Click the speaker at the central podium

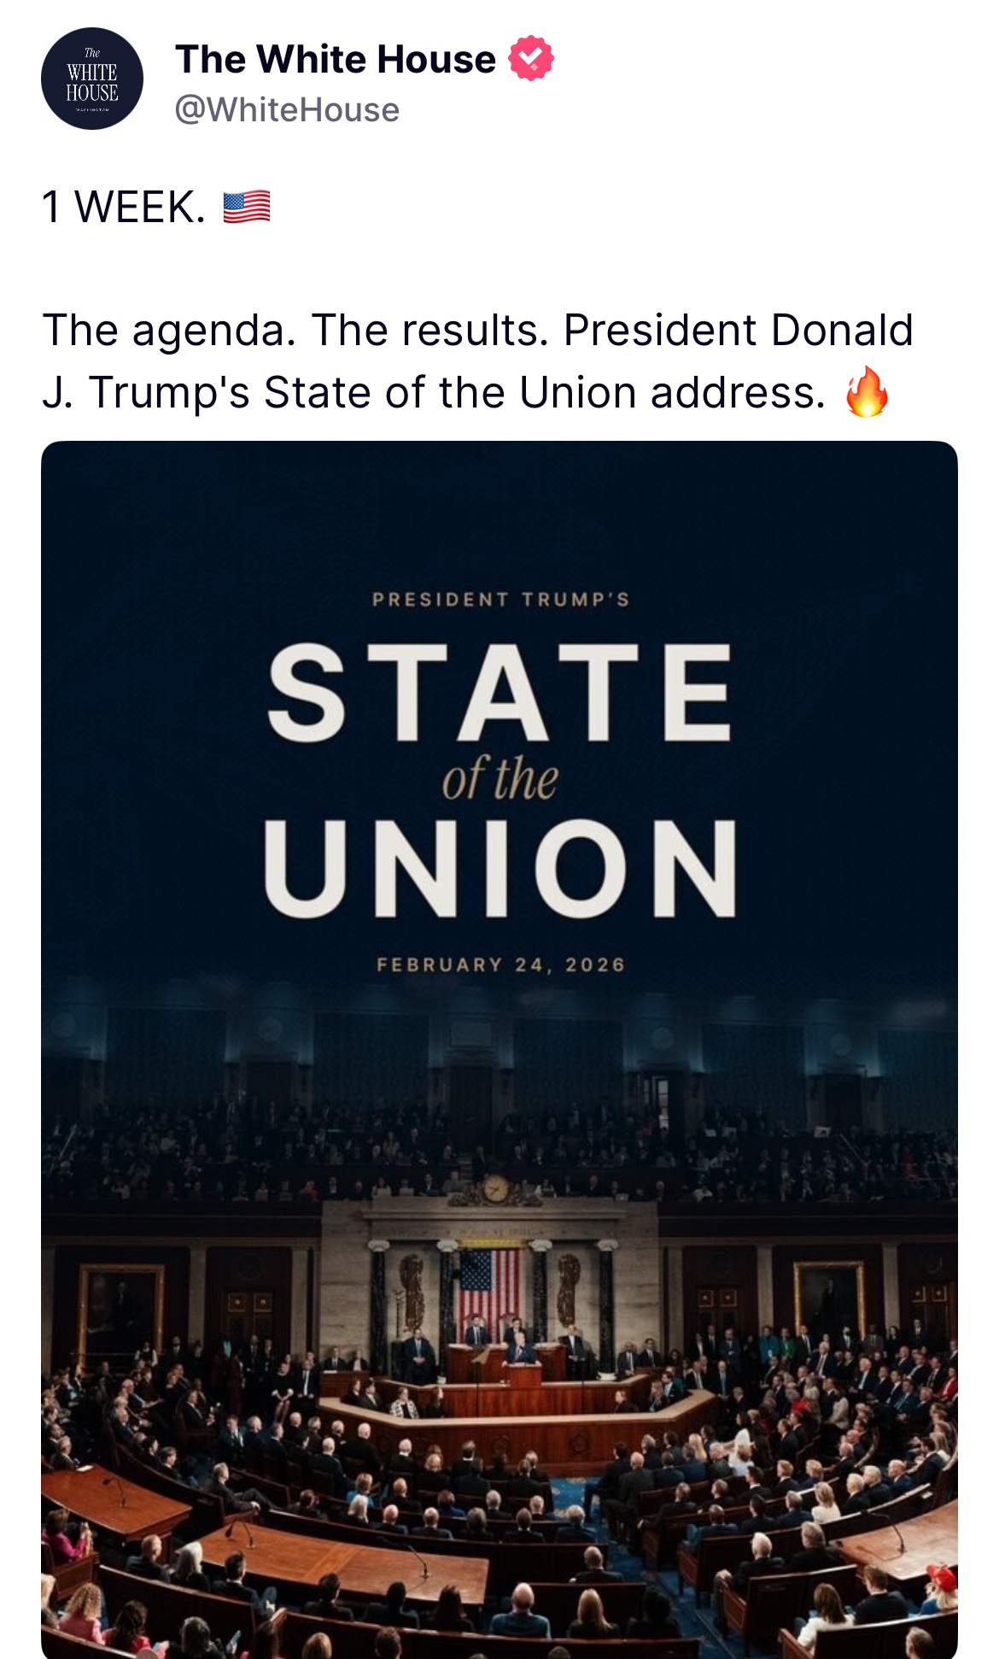pos(520,1351)
